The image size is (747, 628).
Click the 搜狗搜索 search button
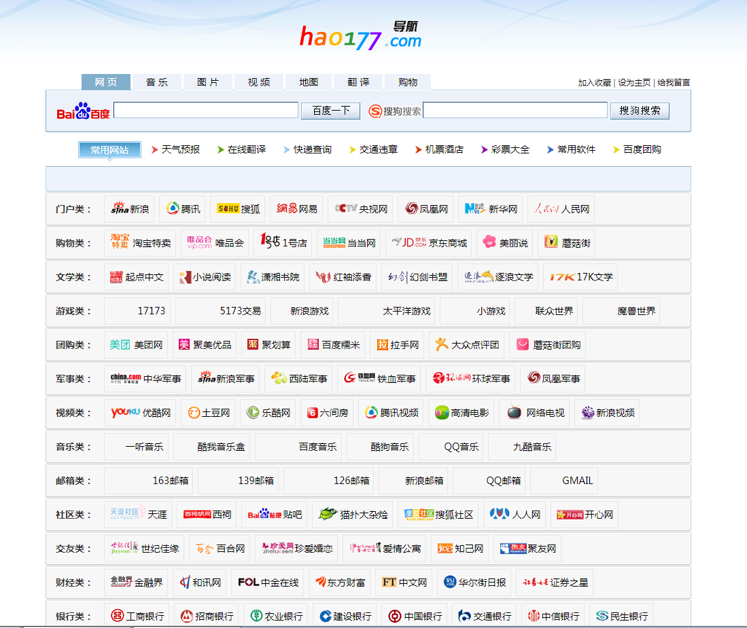(640, 111)
